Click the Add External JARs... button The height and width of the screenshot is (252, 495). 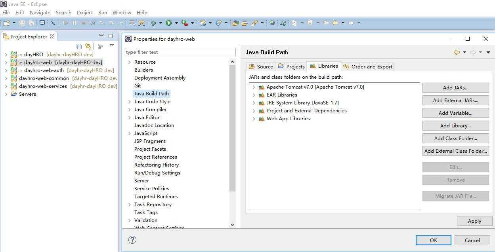(455, 100)
